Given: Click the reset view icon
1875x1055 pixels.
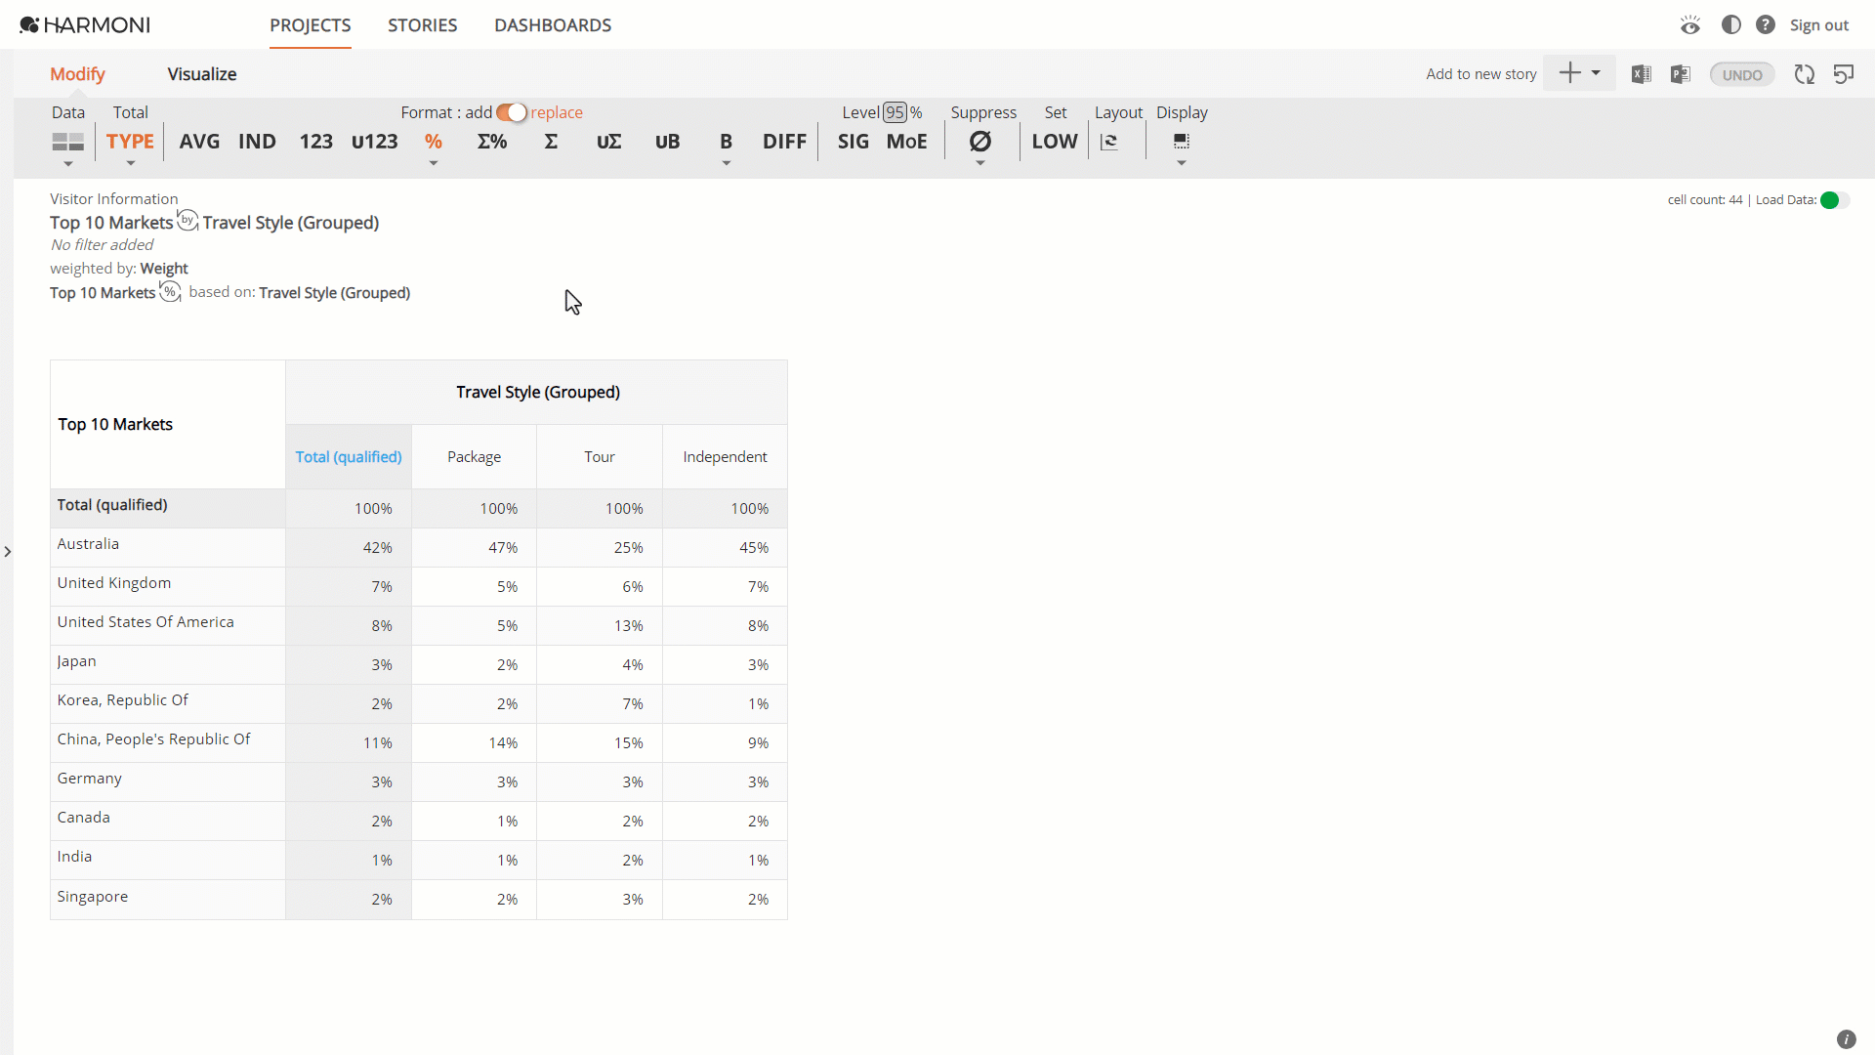Looking at the screenshot, I should 1844,74.
